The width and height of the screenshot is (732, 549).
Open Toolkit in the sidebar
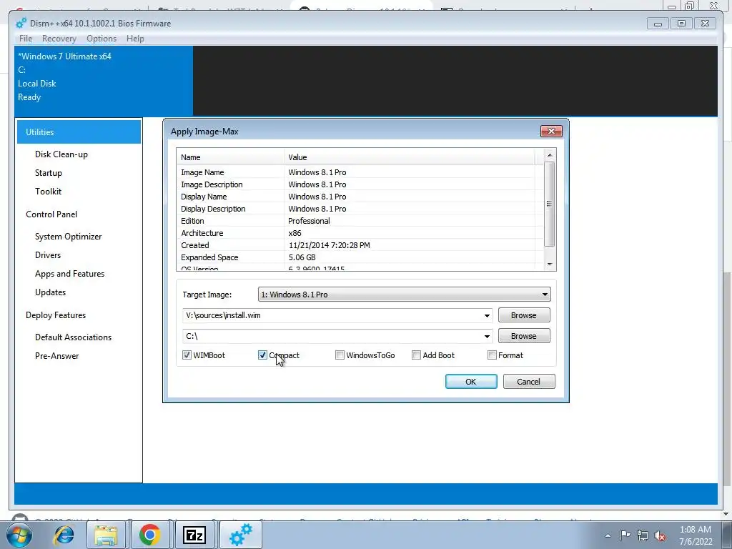48,192
